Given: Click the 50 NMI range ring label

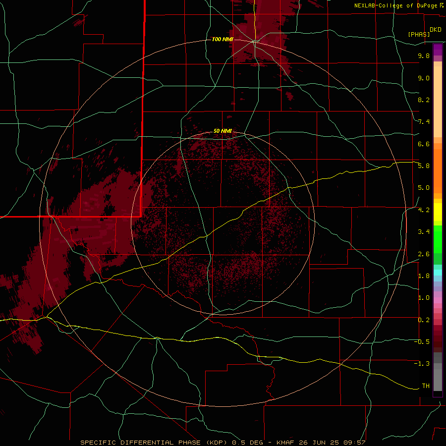Looking at the screenshot, I should 223,131.
